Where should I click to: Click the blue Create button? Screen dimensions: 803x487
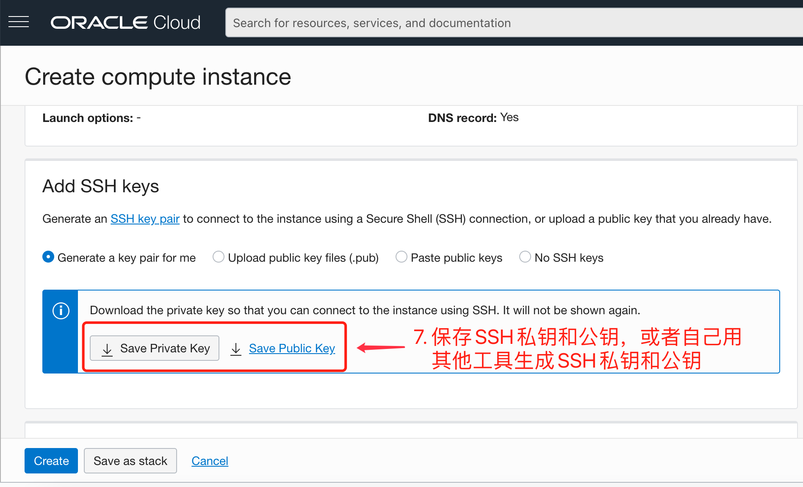pyautogui.click(x=51, y=461)
